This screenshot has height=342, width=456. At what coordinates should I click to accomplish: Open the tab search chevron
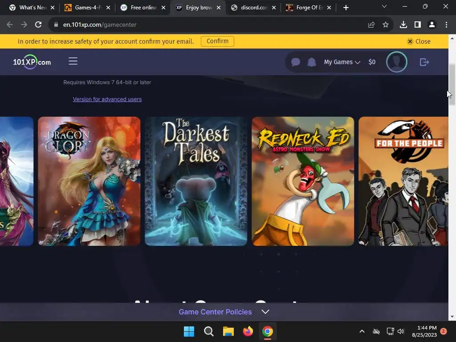click(x=384, y=6)
